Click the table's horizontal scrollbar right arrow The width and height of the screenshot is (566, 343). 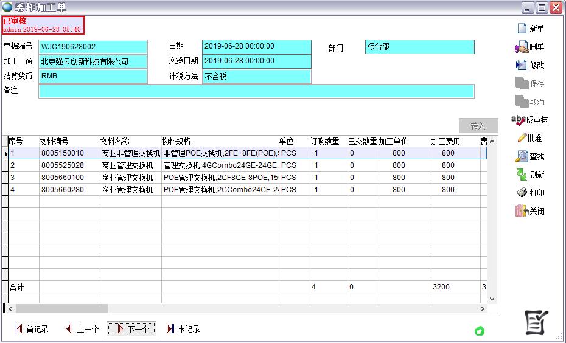click(483, 309)
